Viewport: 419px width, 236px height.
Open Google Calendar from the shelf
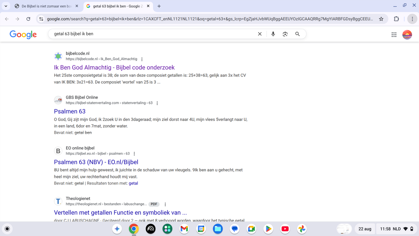coord(201,229)
